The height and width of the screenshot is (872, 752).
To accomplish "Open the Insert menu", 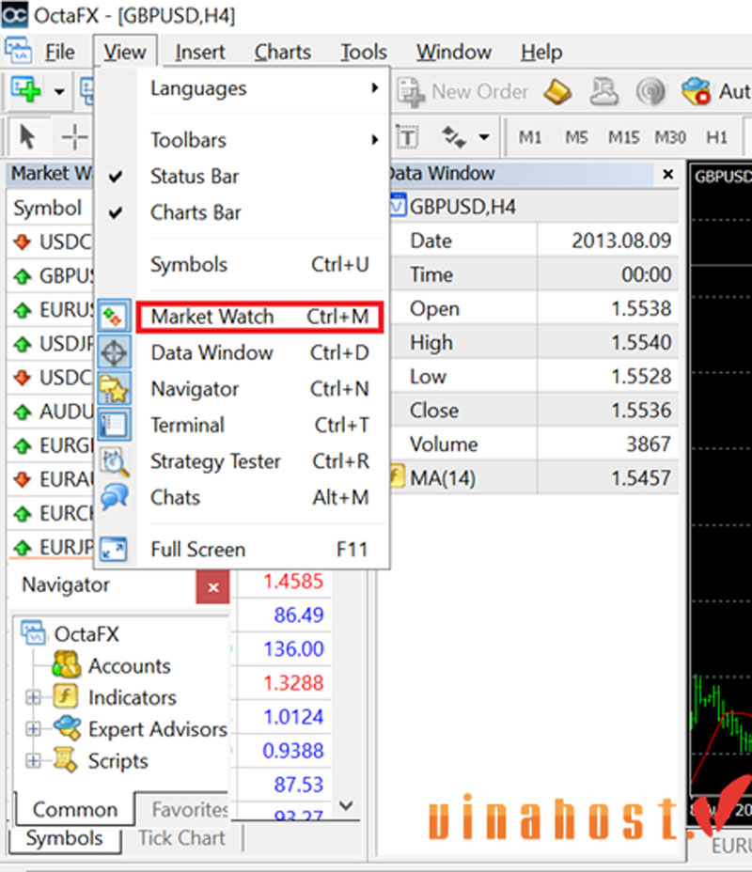I will [x=200, y=52].
